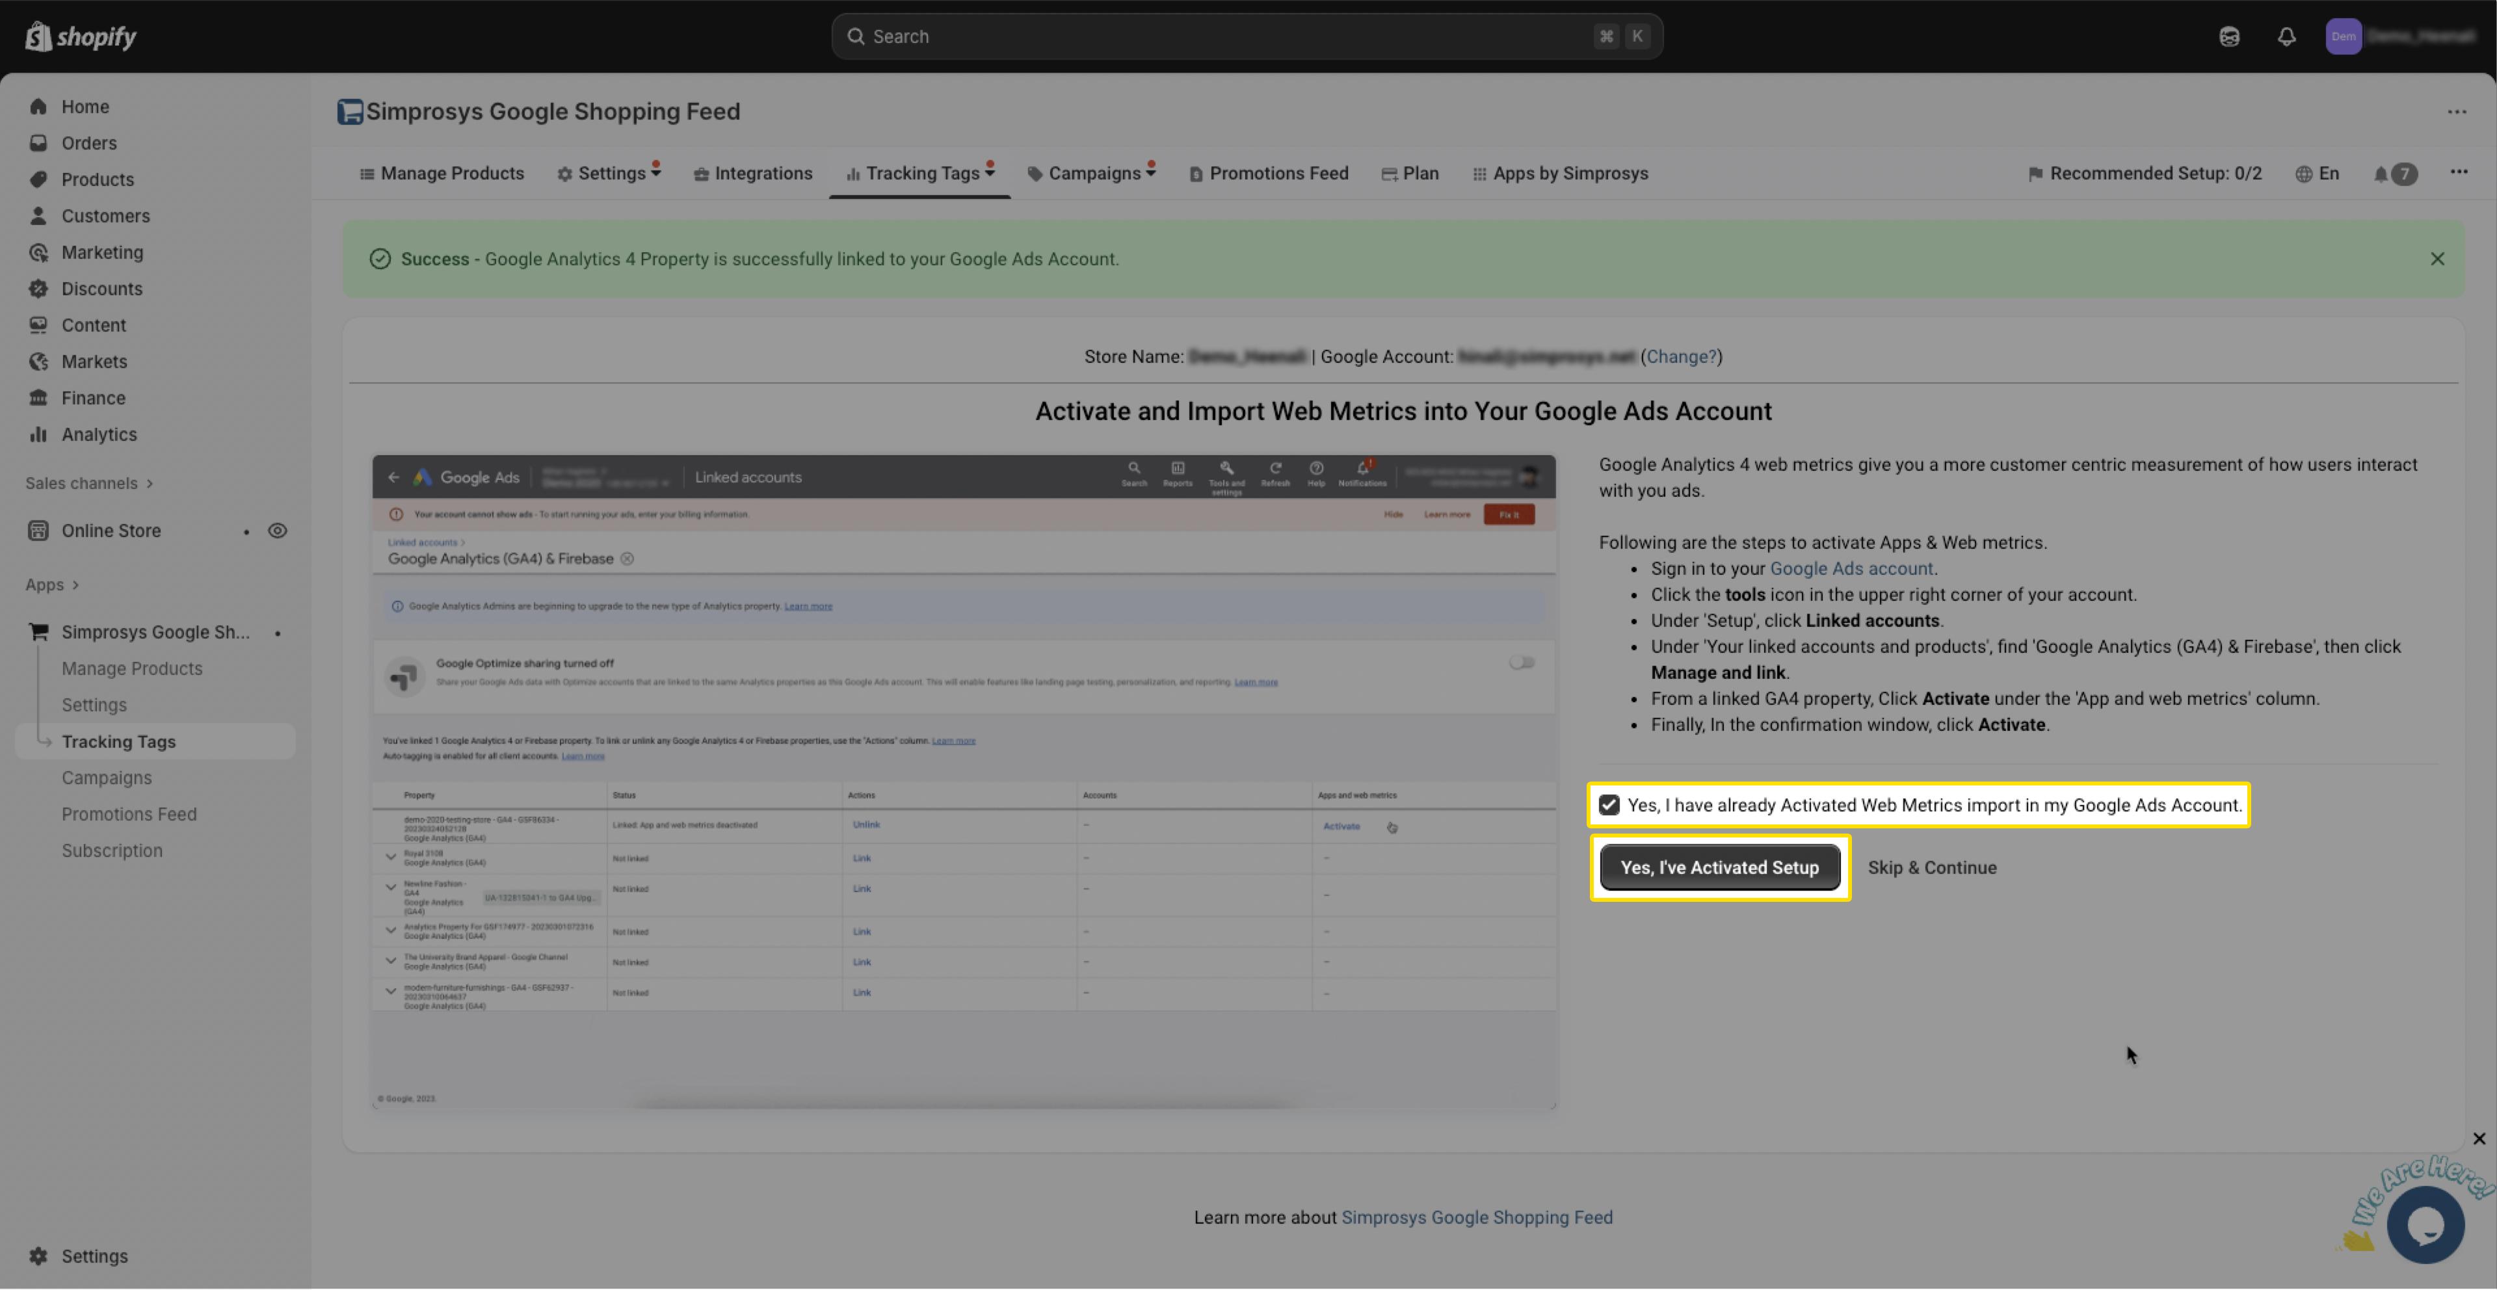Click the Skip & Continue link

coord(1931,867)
